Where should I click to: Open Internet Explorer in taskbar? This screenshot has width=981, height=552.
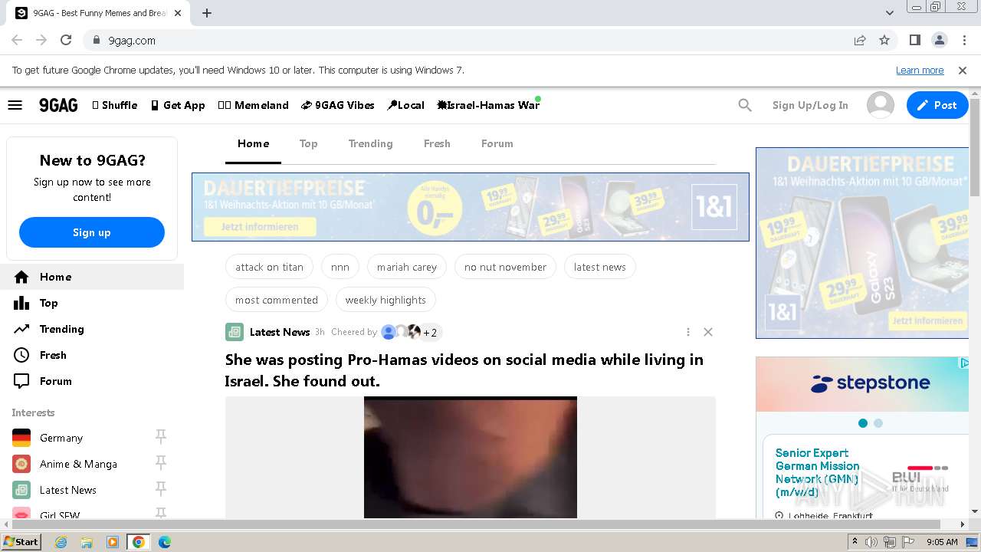[x=61, y=541]
